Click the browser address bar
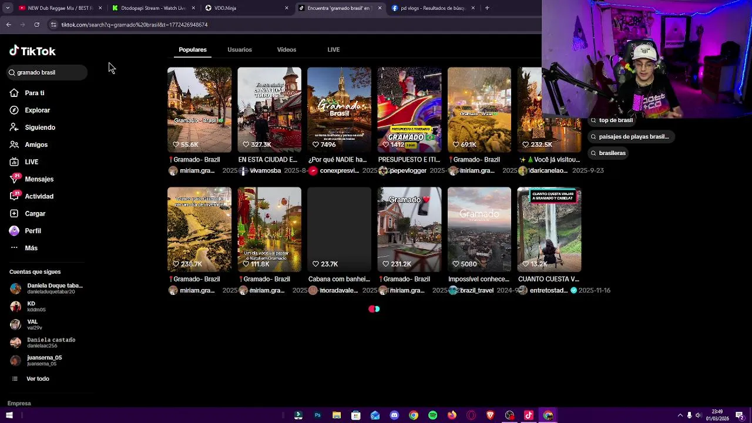The height and width of the screenshot is (423, 752). [294, 25]
